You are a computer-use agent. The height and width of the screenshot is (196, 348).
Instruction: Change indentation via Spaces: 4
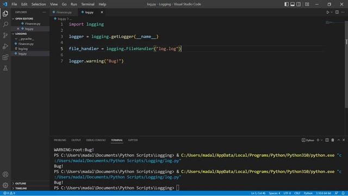[x=274, y=193]
